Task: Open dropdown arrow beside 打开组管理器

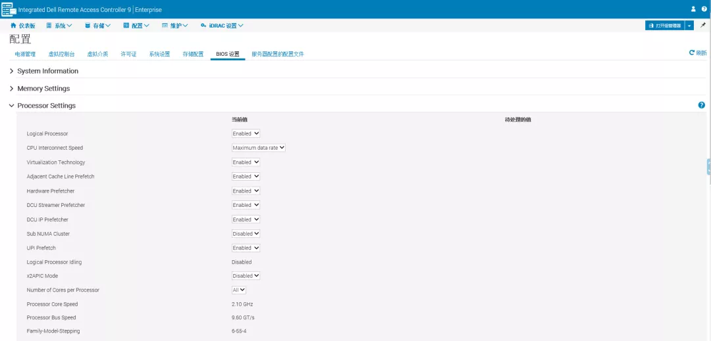Action: tap(689, 26)
